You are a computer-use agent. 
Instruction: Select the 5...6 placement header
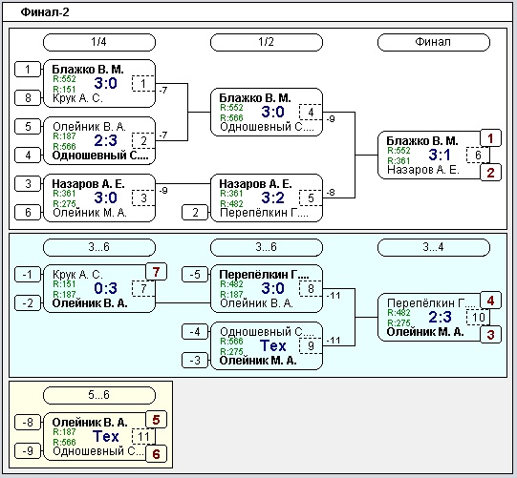[x=99, y=395]
